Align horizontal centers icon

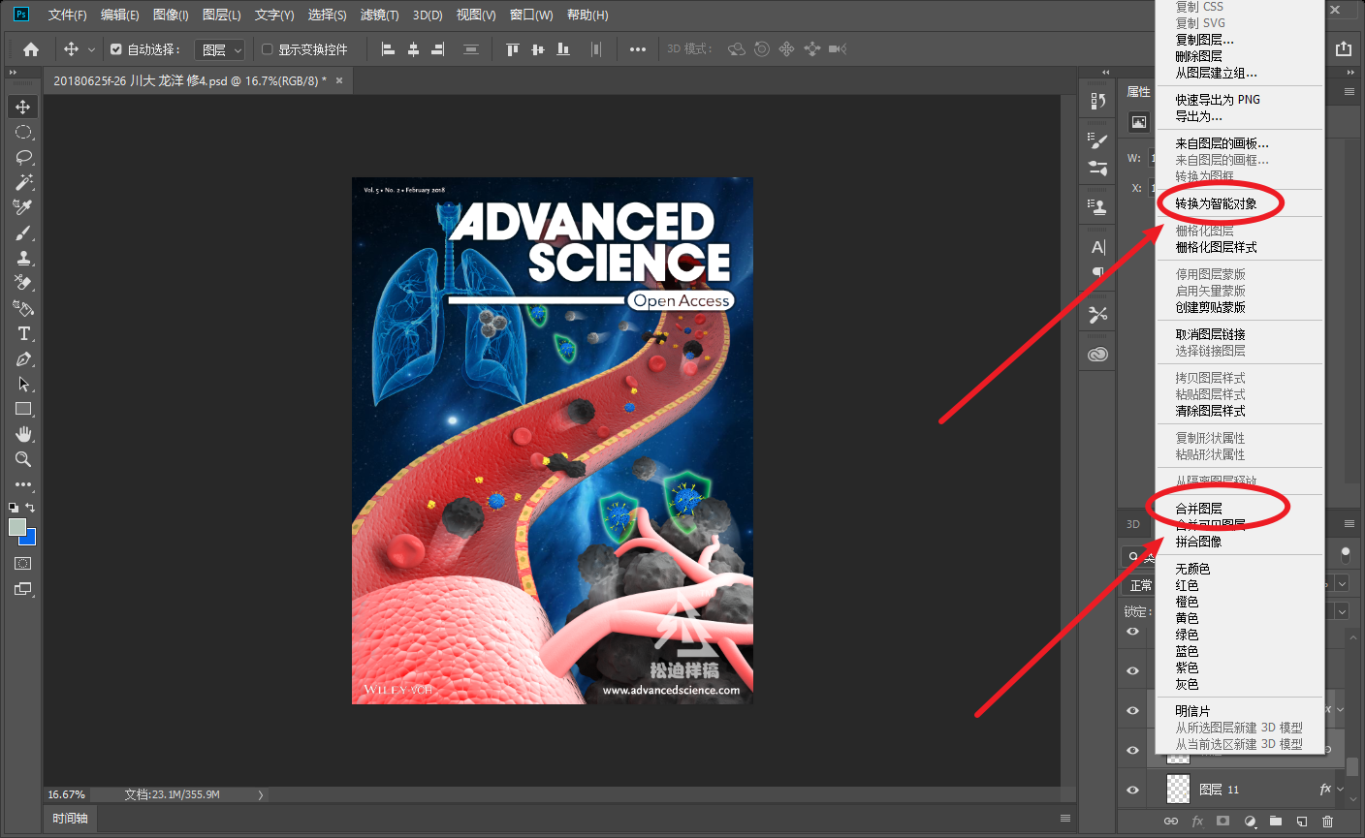click(413, 49)
